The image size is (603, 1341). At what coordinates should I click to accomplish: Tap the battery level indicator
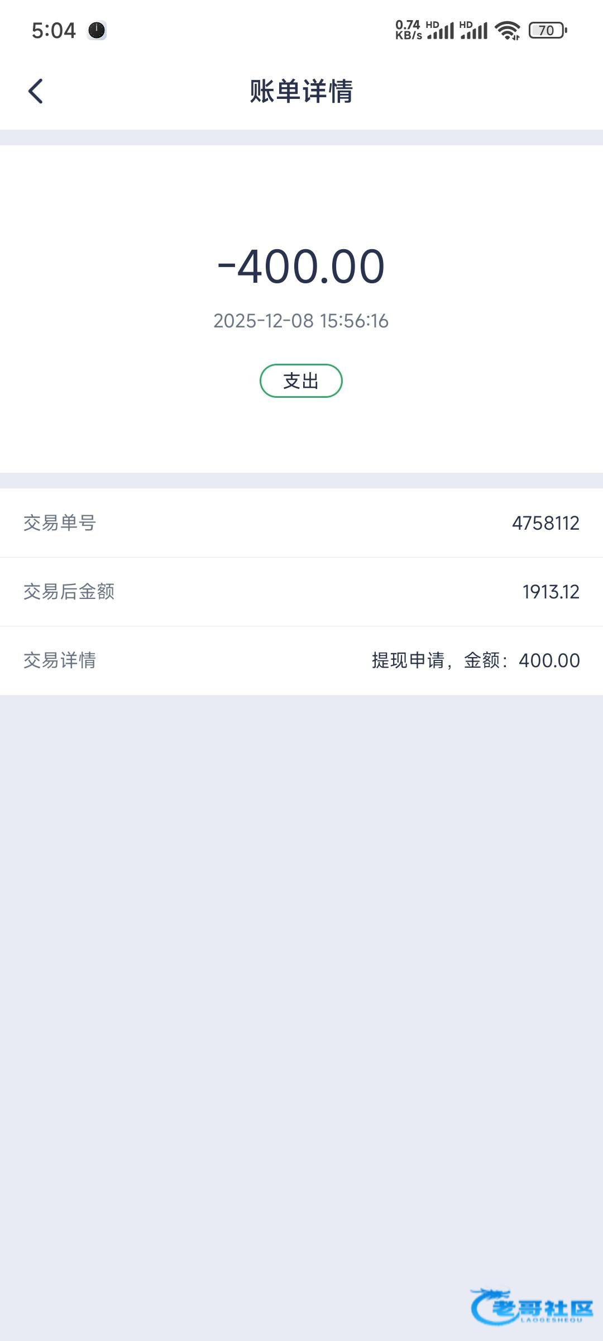point(548,30)
